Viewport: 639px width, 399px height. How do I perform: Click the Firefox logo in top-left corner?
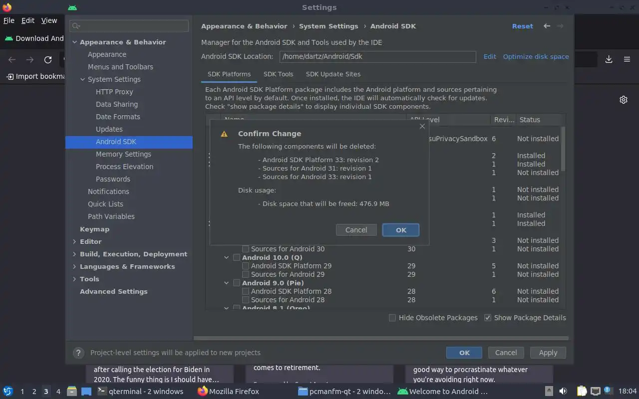(7, 7)
